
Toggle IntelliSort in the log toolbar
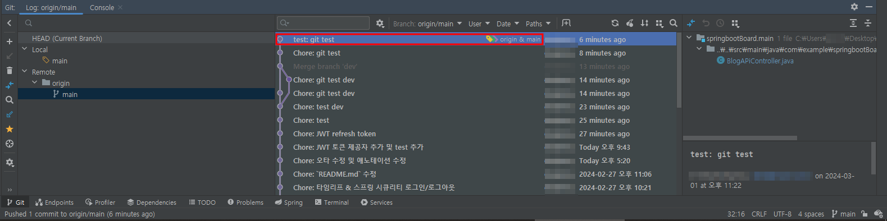coord(644,23)
